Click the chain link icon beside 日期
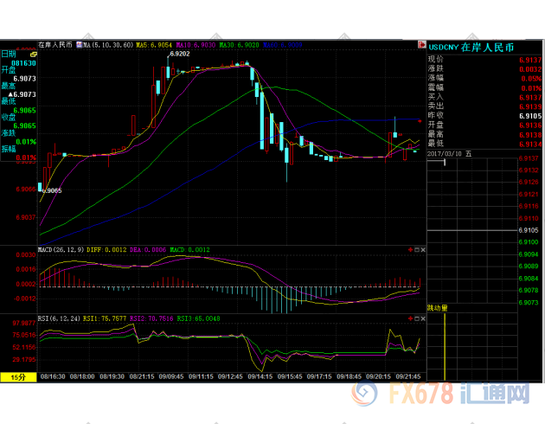 click(33, 54)
